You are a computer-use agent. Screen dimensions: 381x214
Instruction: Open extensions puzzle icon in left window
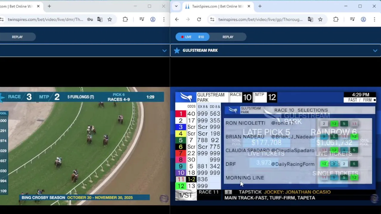(x=125, y=19)
